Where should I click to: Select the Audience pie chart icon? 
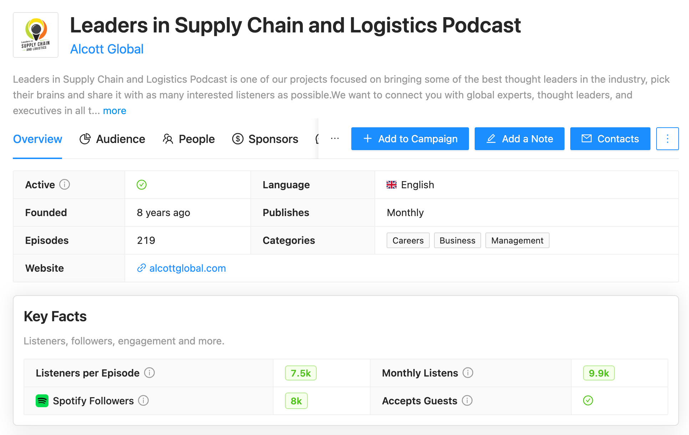(85, 139)
